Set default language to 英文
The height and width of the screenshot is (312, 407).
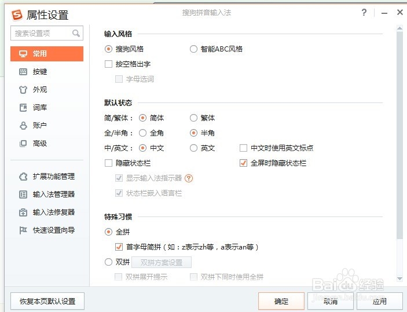193,148
